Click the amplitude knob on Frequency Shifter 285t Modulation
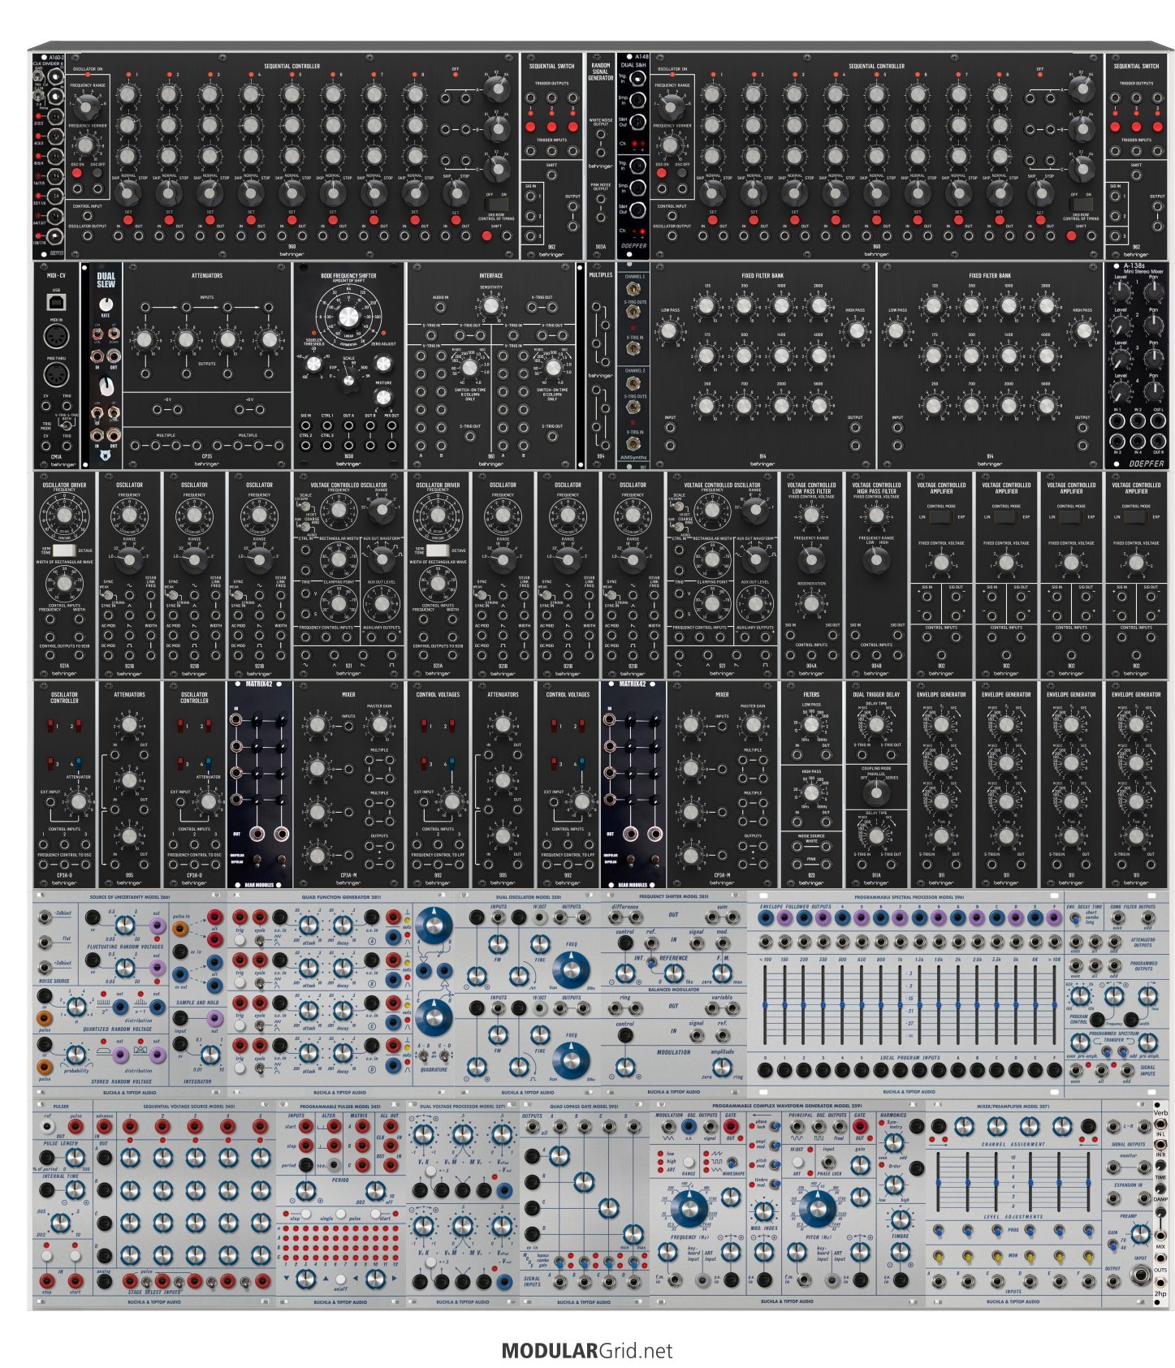Viewport: 1175px width, 1368px height. point(722,1067)
